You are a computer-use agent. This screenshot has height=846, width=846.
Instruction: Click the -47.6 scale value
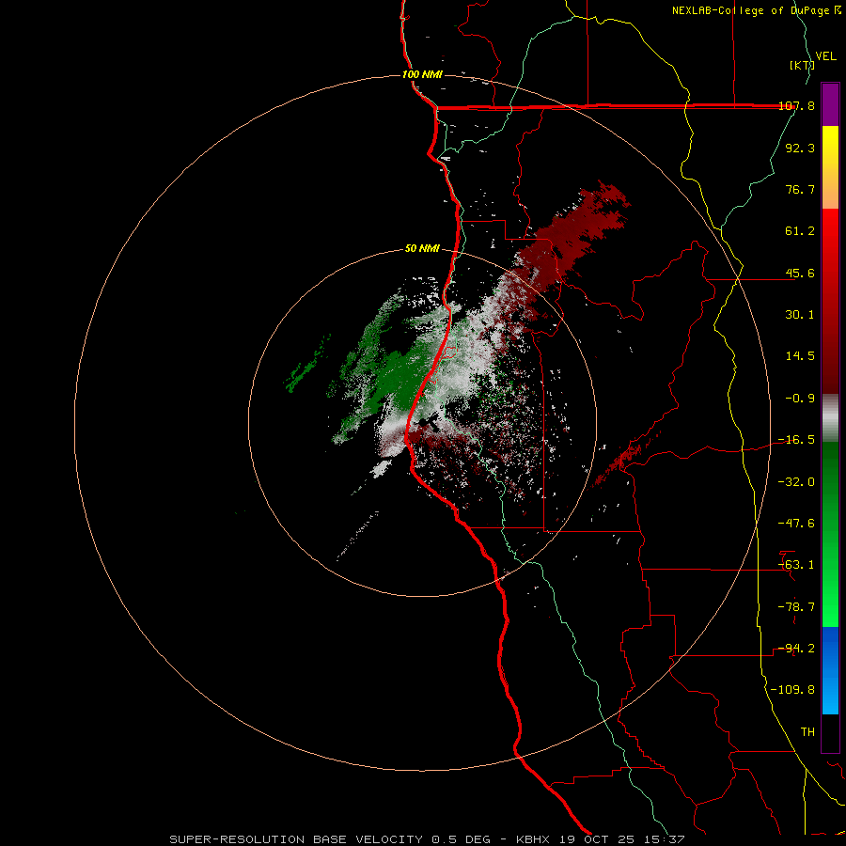pyautogui.click(x=796, y=524)
